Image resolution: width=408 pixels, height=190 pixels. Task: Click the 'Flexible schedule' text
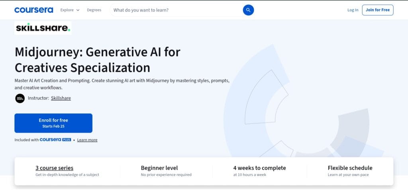click(350, 168)
